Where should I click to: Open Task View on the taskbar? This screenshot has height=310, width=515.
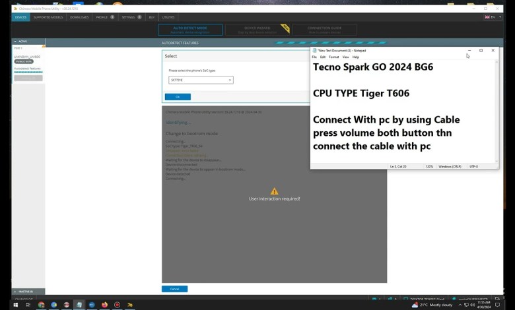pos(28,305)
